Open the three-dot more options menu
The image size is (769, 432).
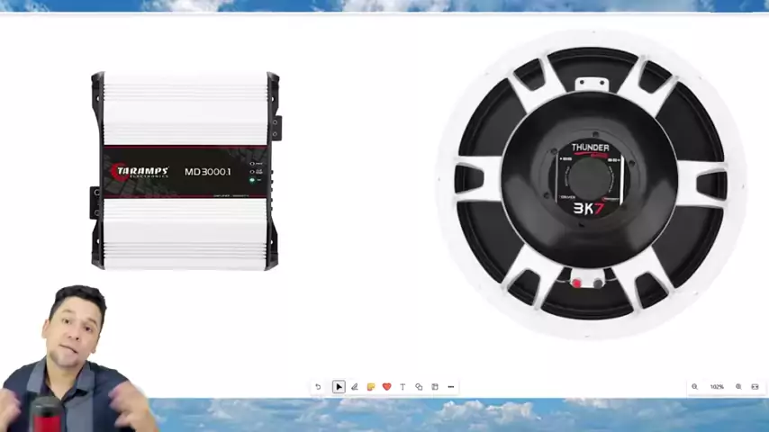(x=451, y=387)
